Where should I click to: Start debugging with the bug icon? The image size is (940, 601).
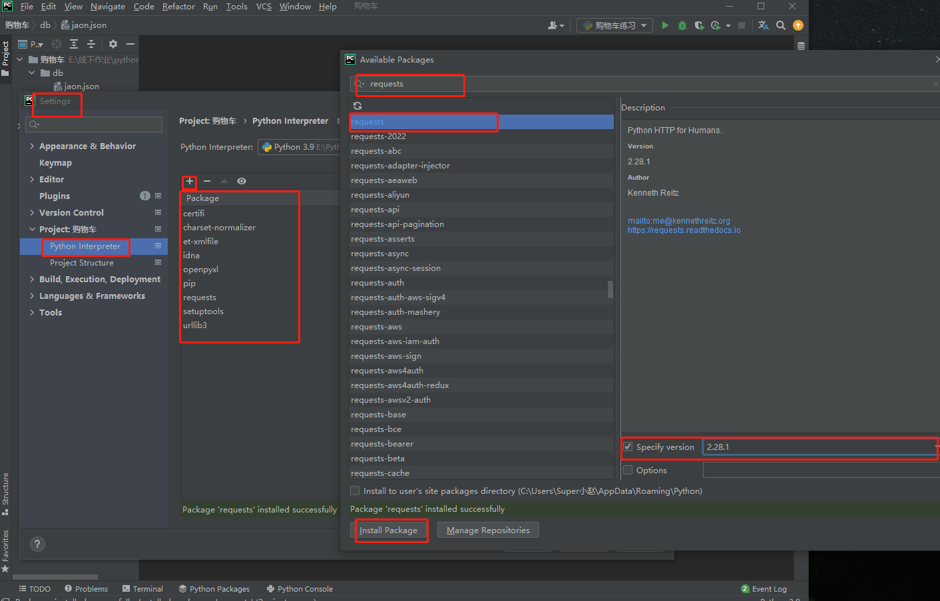pyautogui.click(x=682, y=25)
